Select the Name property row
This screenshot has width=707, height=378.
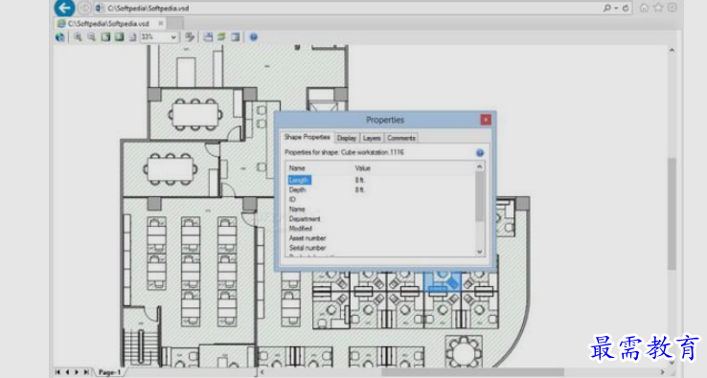point(381,209)
